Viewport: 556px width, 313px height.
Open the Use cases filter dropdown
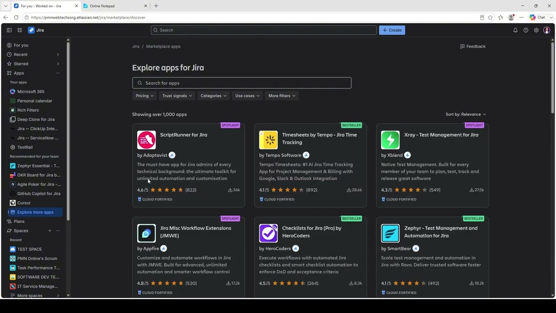coord(247,96)
